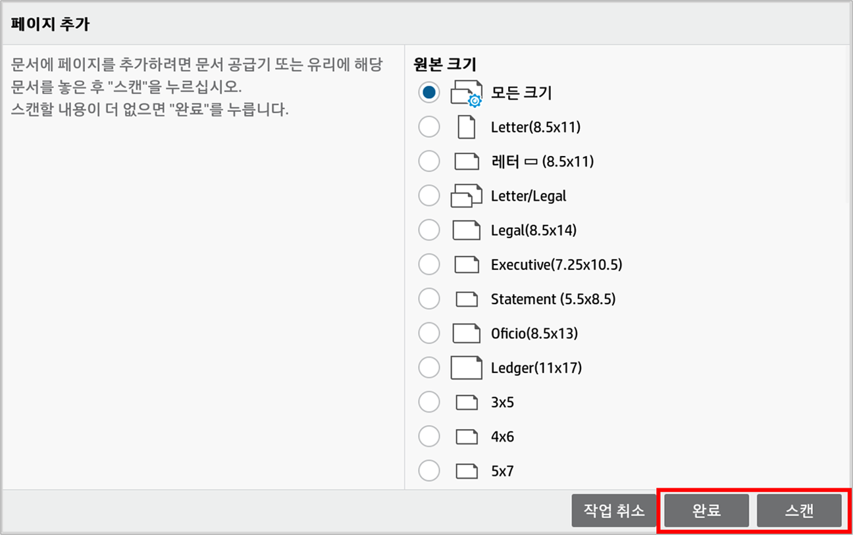This screenshot has height=535, width=853.
Task: Select the Statement (5.5x8.5) radio button
Action: click(x=429, y=299)
